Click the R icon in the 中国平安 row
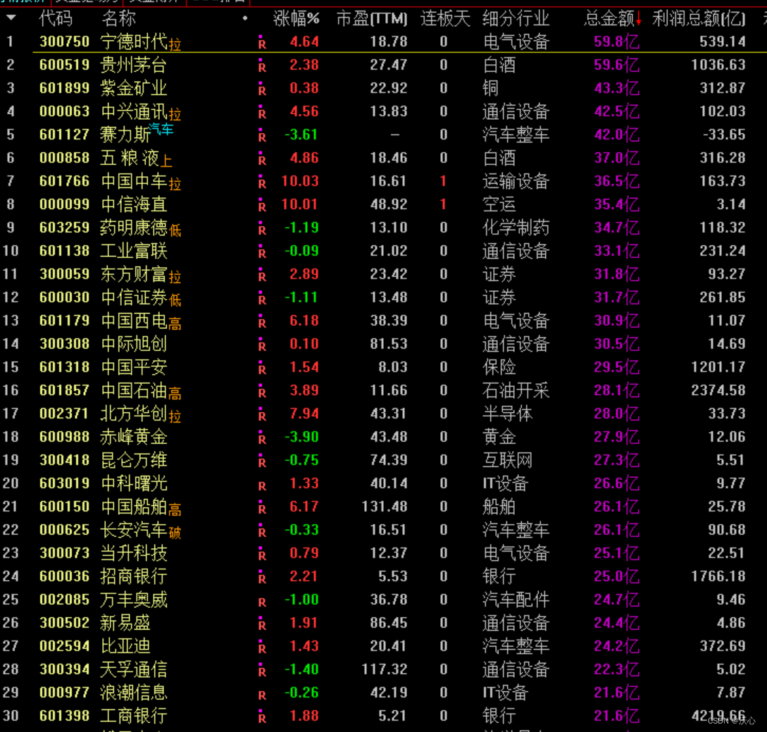The height and width of the screenshot is (732, 767). click(x=262, y=368)
